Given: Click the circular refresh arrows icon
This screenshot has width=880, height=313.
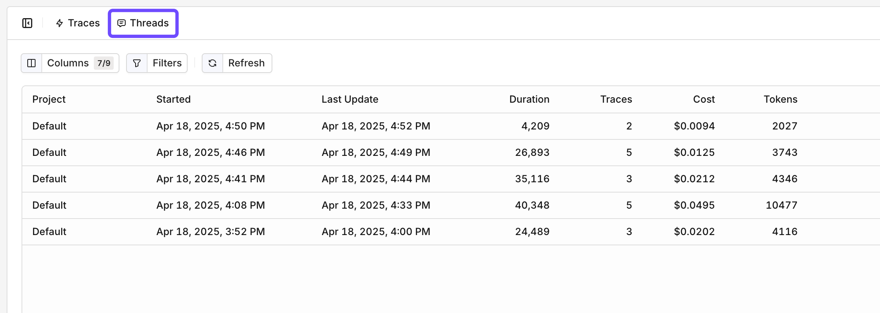Looking at the screenshot, I should [212, 63].
